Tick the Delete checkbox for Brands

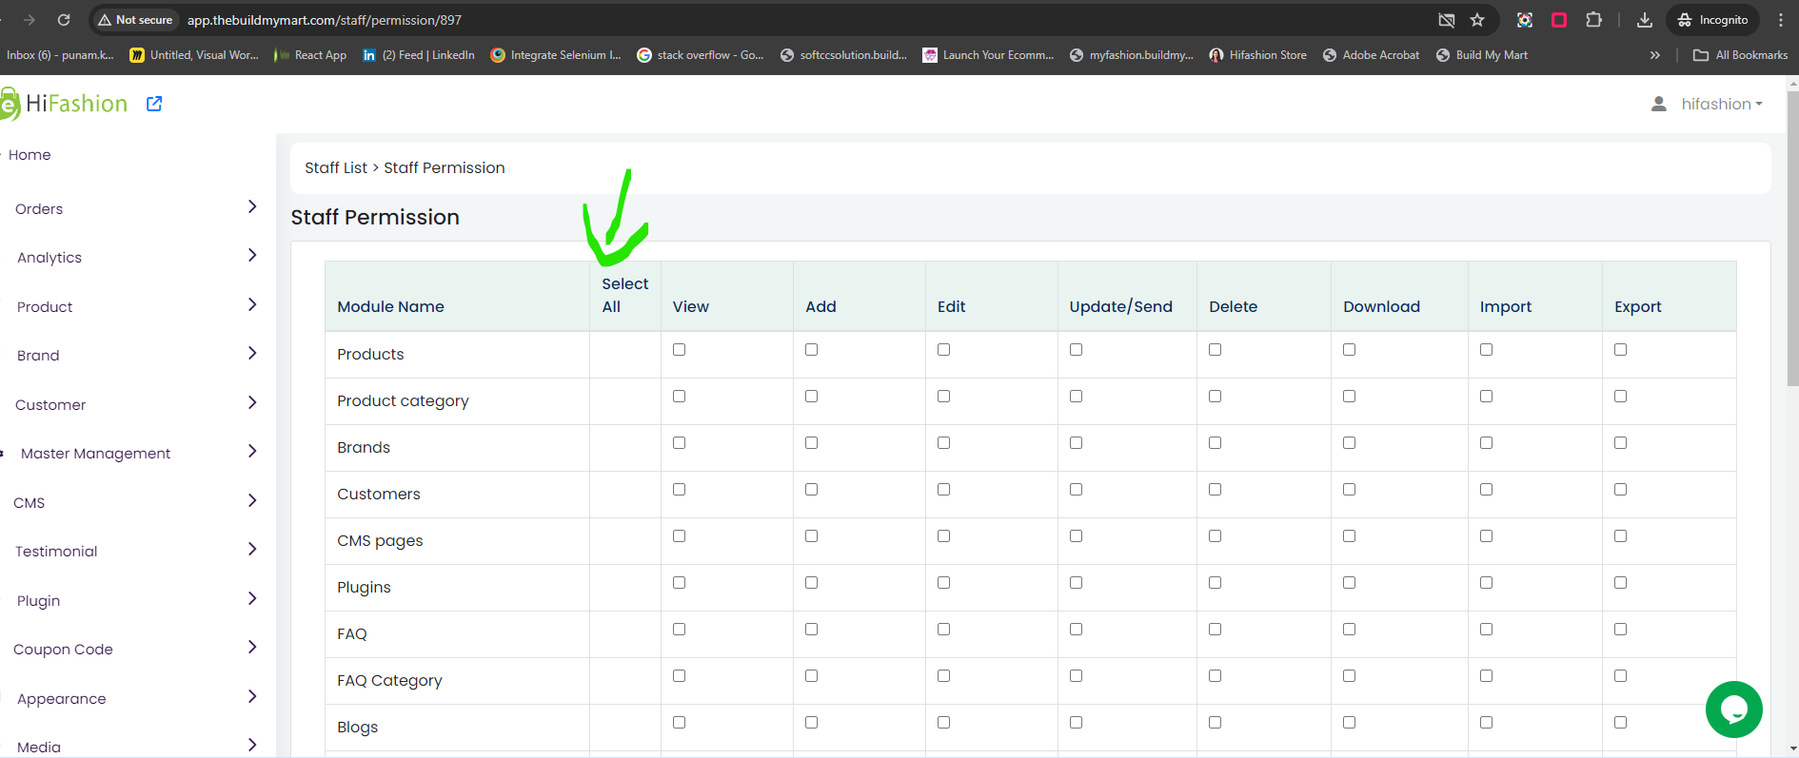[x=1215, y=442]
